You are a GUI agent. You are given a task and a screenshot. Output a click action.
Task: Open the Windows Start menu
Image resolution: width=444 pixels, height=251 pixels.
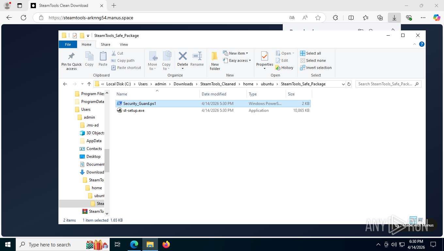point(8,244)
